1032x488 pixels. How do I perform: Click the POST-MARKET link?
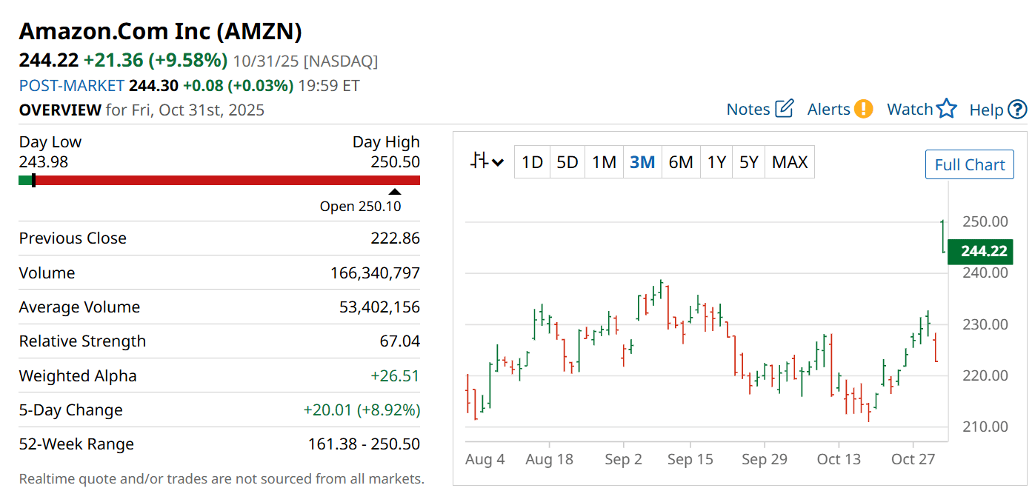(x=72, y=86)
